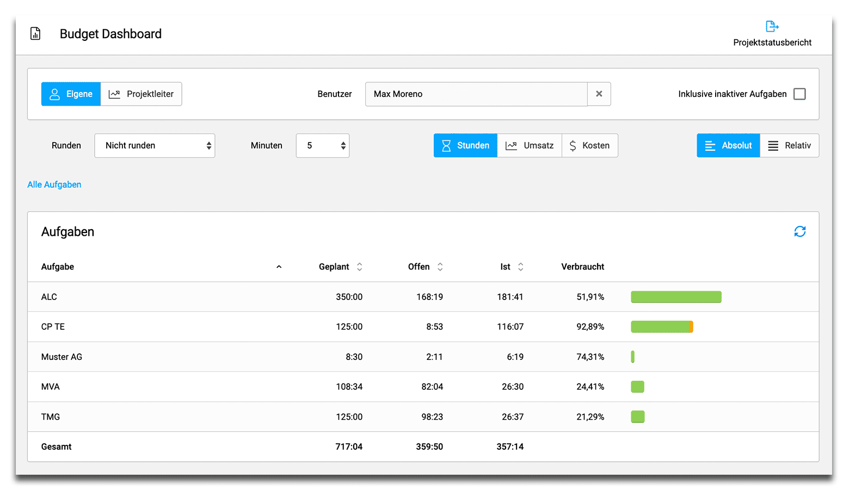Click the 92,89% consumption value
The image size is (849, 490).
(x=590, y=327)
